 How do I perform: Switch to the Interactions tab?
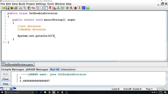[68, 69]
